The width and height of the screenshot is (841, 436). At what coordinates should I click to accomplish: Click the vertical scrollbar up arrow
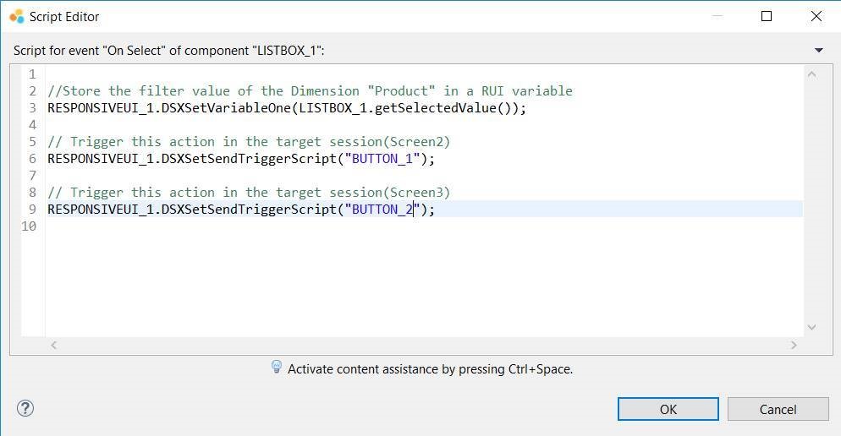point(811,74)
